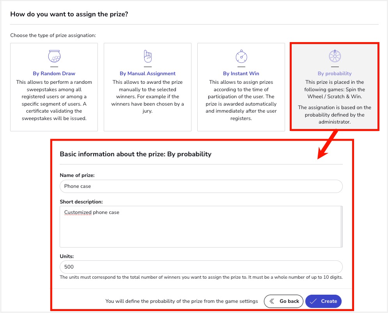This screenshot has height=313, width=388.
Task: Click into the Short description textarea
Action: 200,226
